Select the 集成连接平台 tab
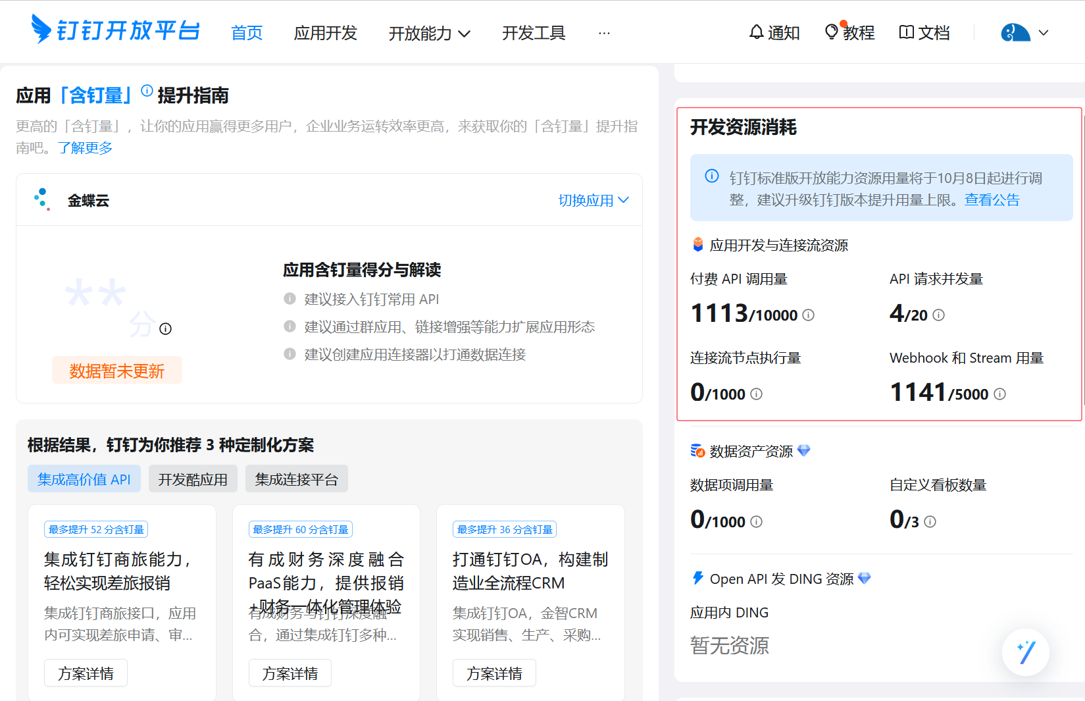The image size is (1085, 701). point(297,479)
